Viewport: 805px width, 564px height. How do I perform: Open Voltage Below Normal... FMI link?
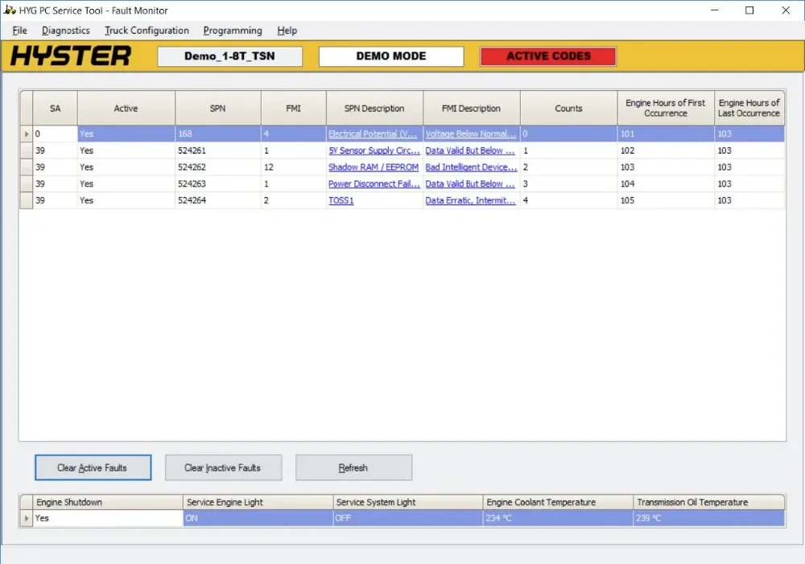coord(471,134)
